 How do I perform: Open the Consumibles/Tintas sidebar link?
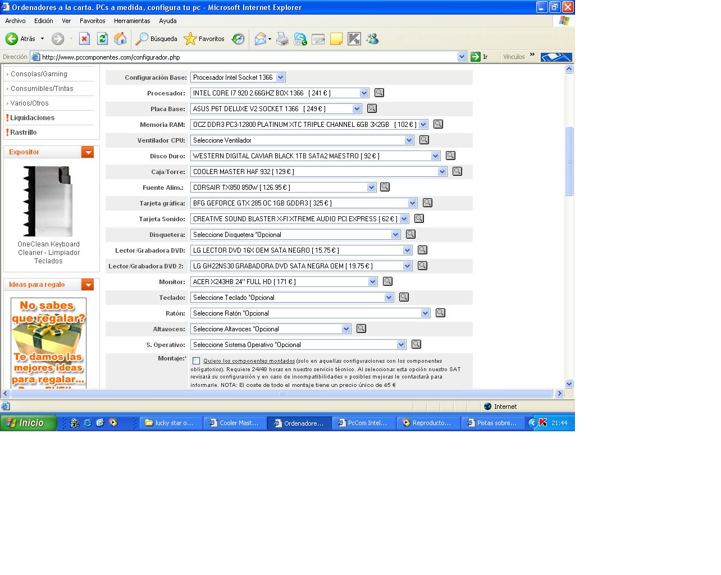(x=42, y=89)
